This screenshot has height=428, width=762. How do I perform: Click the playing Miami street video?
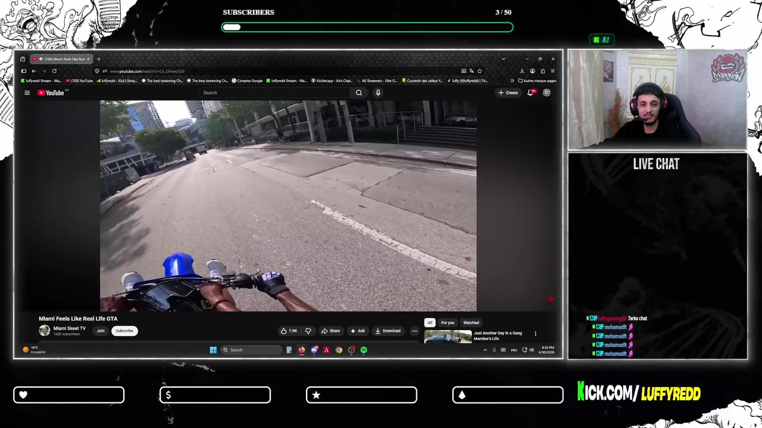288,206
